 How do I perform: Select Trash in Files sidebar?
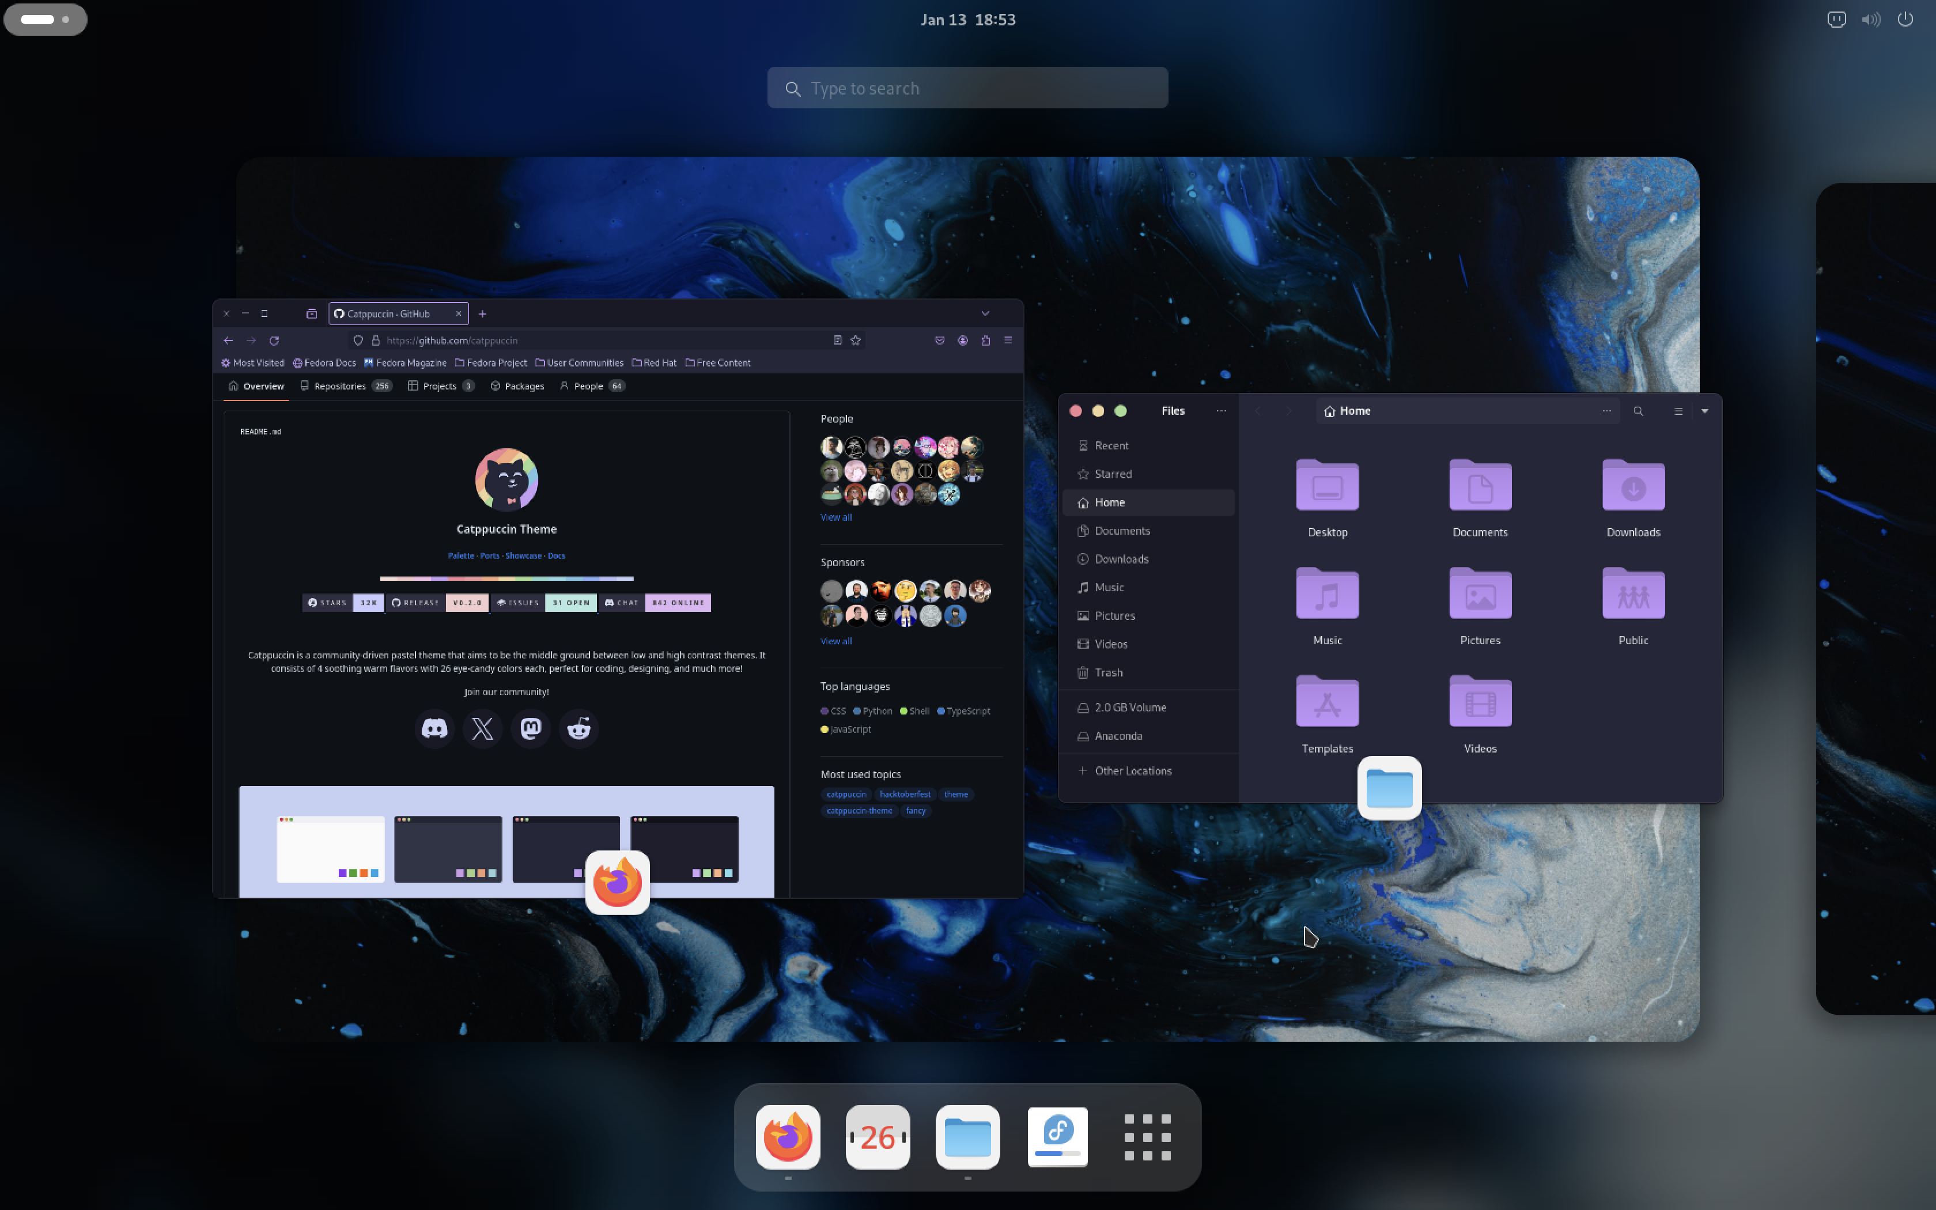(1148, 672)
